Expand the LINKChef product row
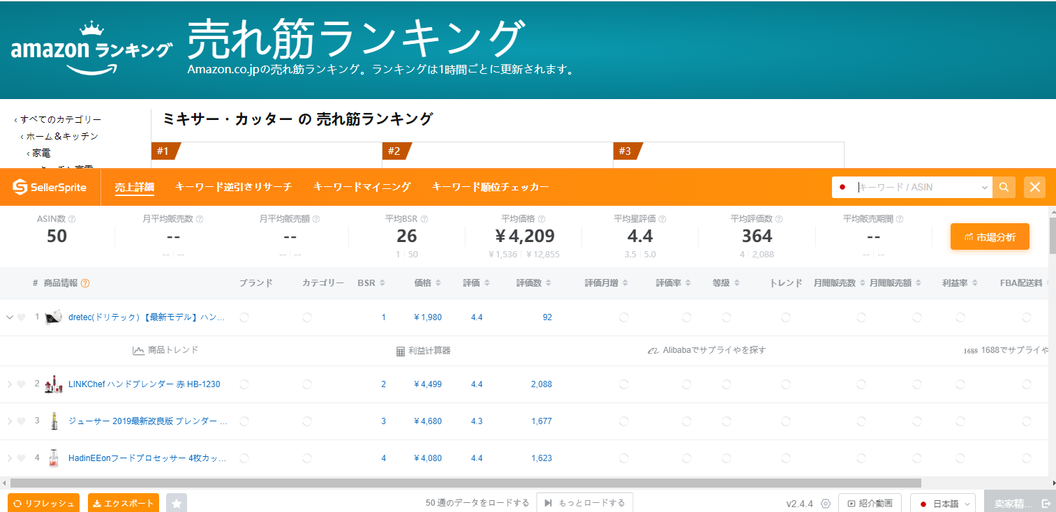The image size is (1056, 512). [9, 384]
